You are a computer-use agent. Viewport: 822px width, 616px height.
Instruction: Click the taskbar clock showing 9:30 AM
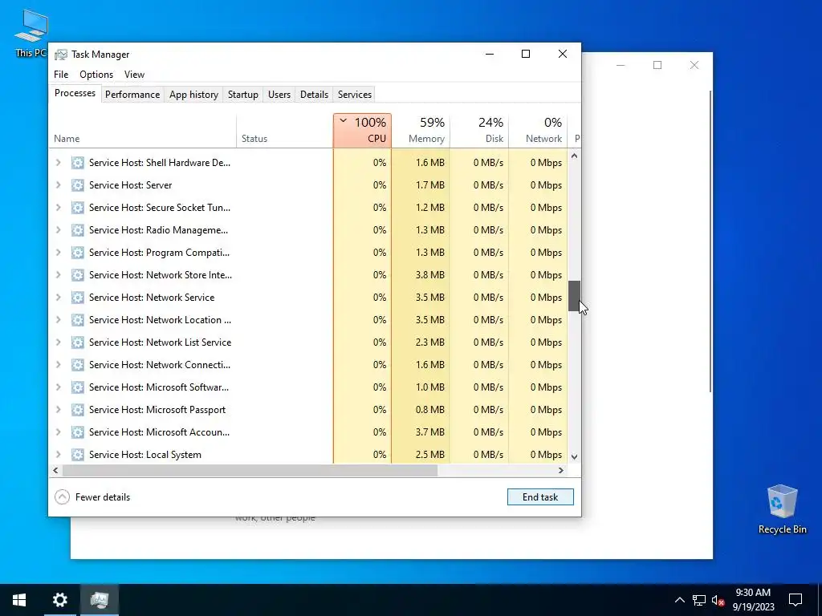[x=753, y=600]
